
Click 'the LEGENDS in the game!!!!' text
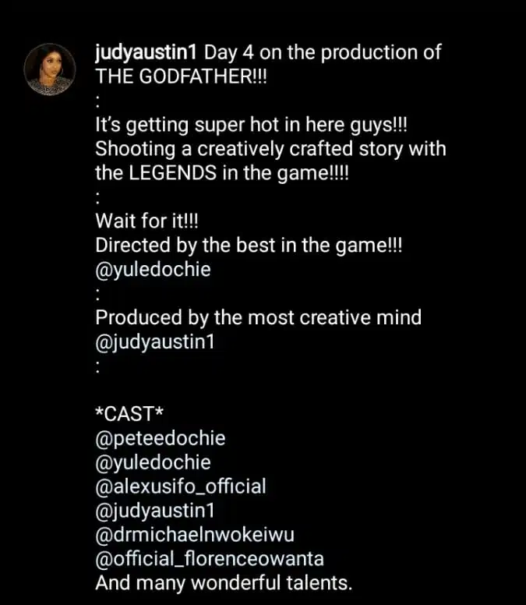tap(222, 173)
